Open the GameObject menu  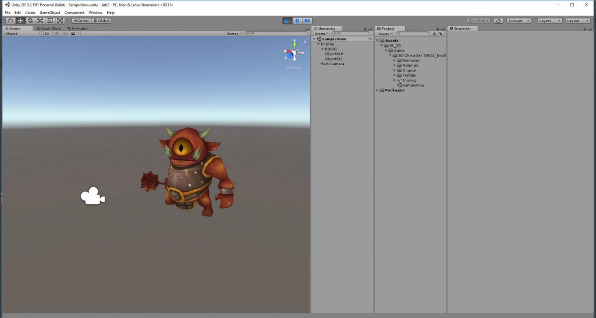[x=50, y=13]
